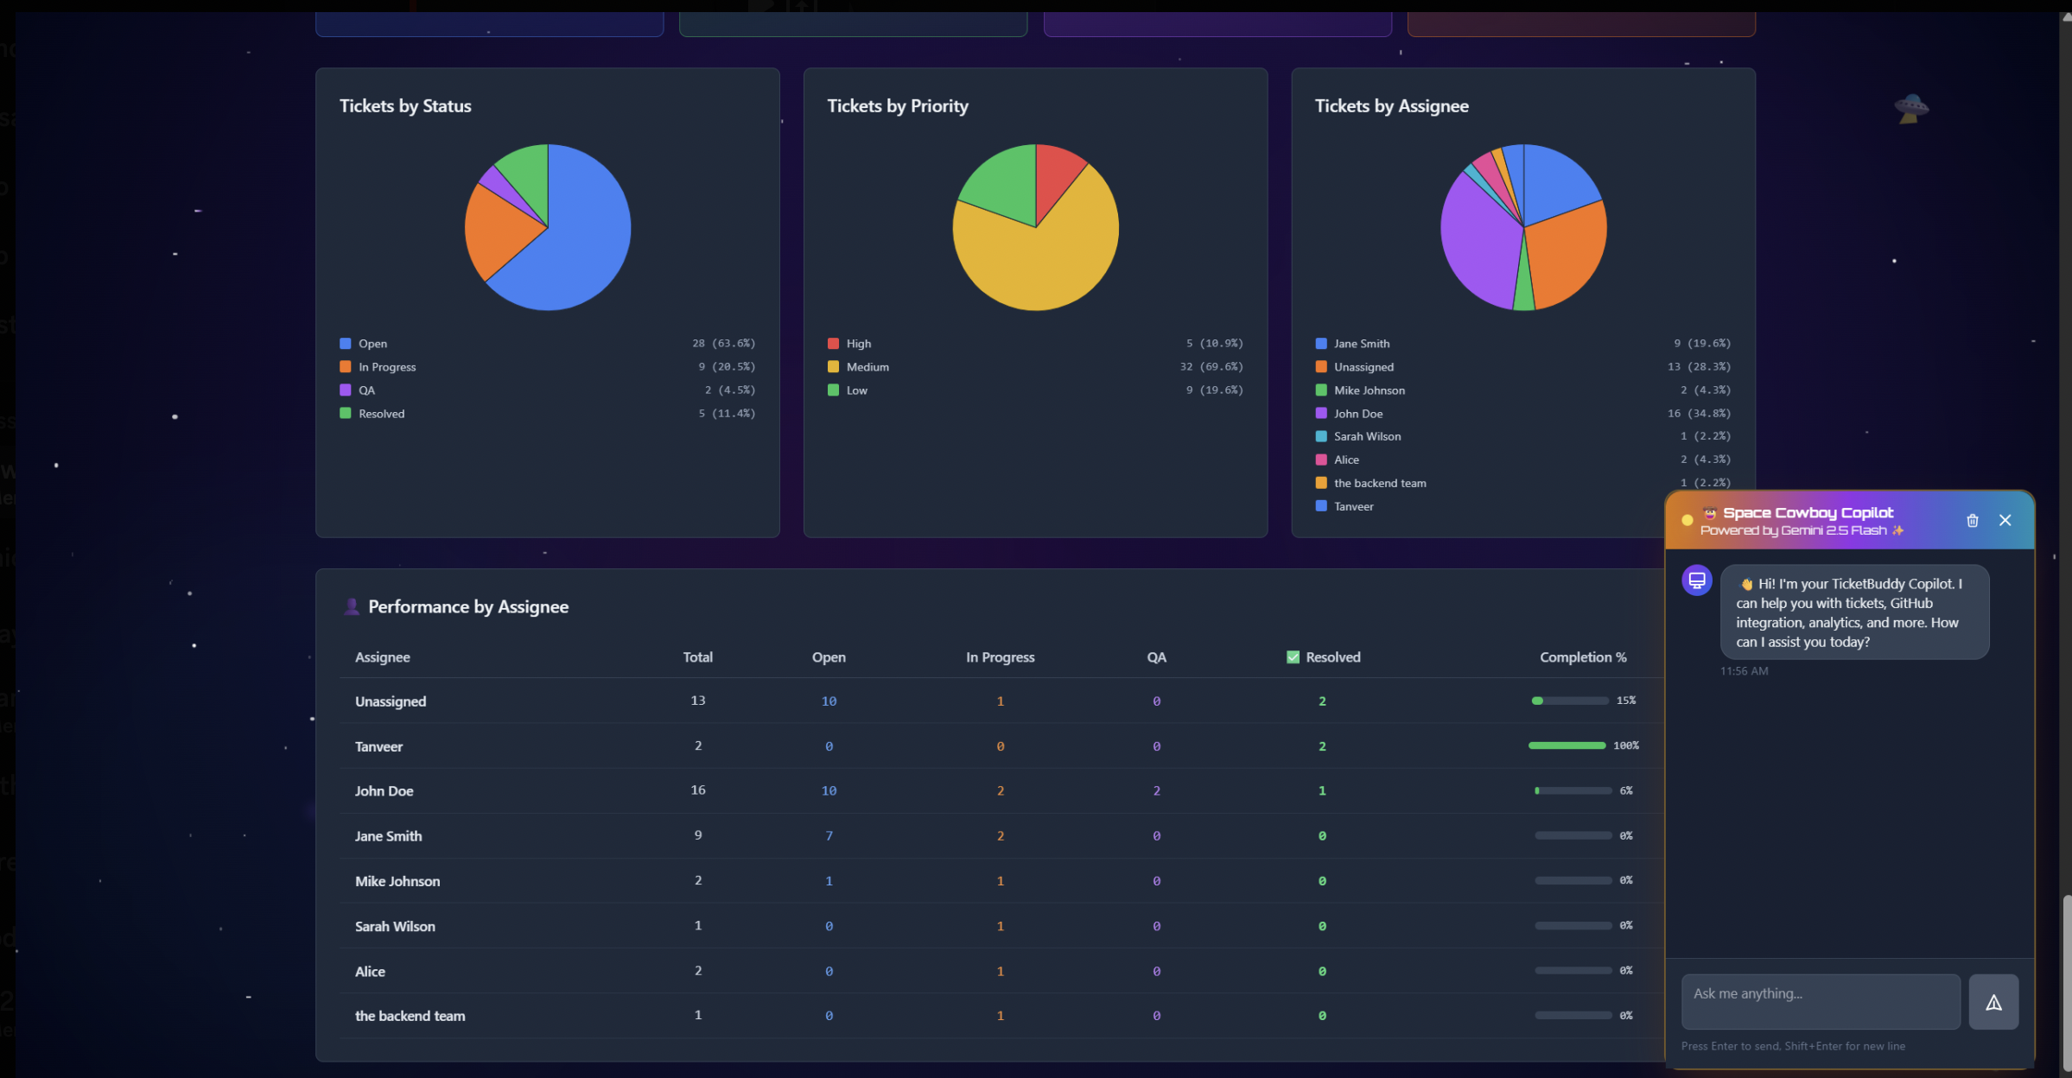Click the Copilot bot avatar icon
This screenshot has height=1078, width=2072.
coord(1696,580)
